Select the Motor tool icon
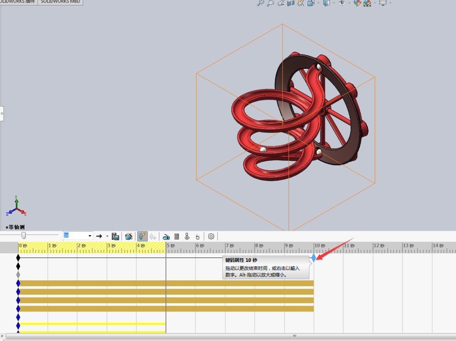The image size is (456, 341). (x=166, y=236)
